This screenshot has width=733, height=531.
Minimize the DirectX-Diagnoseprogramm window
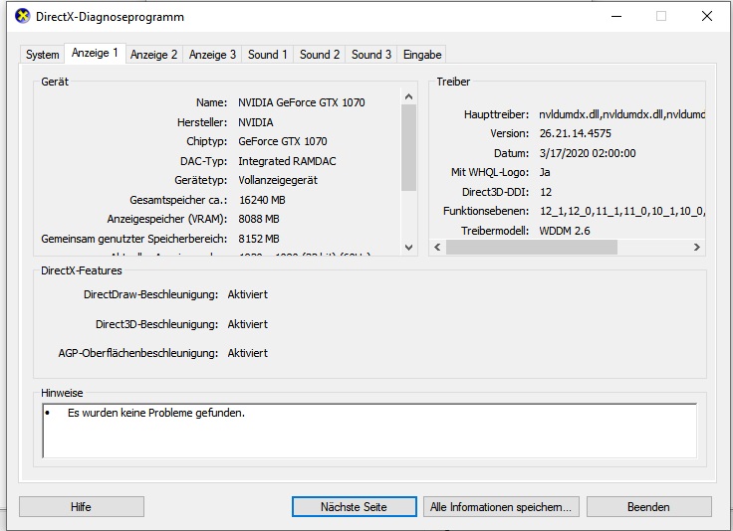point(616,16)
